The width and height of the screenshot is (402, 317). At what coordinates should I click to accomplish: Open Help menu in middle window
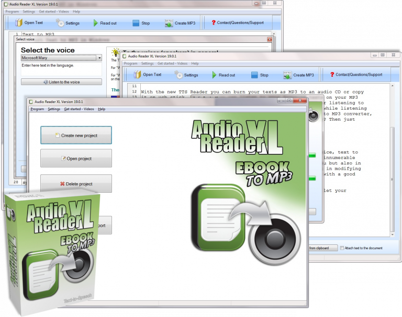click(195, 63)
